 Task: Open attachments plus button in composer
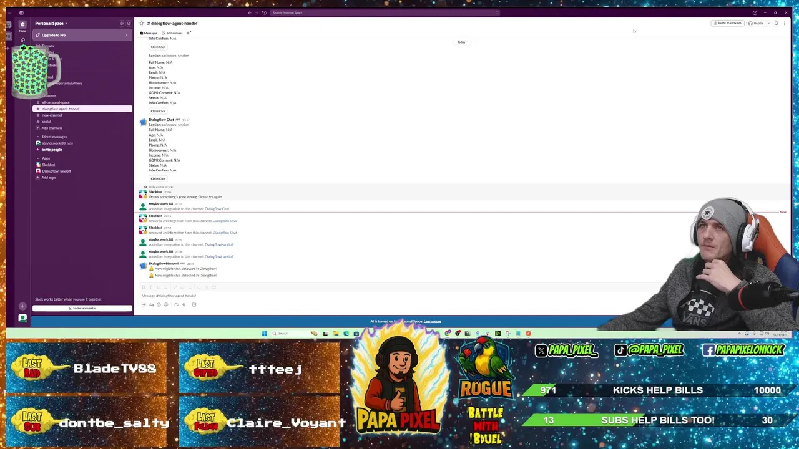[144, 304]
